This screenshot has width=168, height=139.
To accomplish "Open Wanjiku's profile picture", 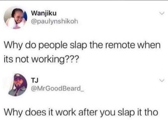I will 16,18.
